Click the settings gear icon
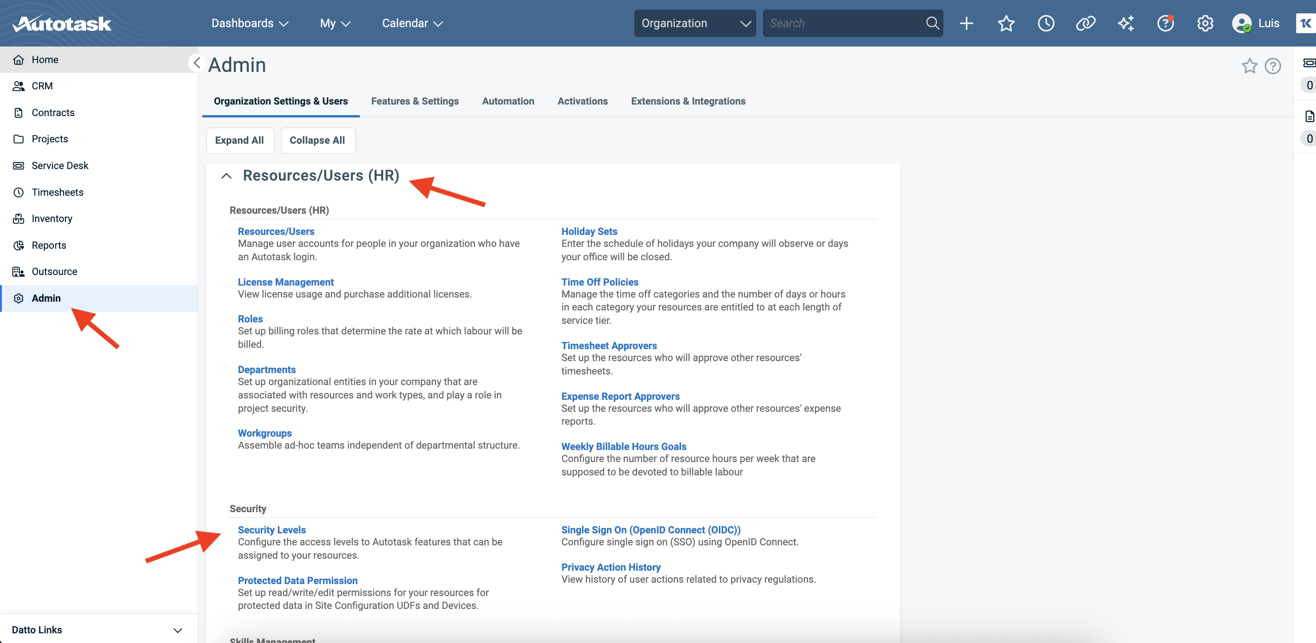This screenshot has height=643, width=1316. pyautogui.click(x=1205, y=23)
